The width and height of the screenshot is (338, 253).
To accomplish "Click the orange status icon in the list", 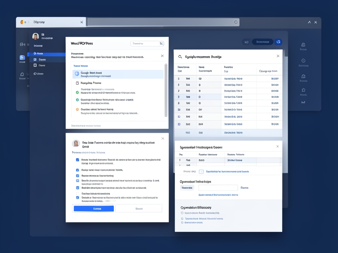I will coord(77,109).
